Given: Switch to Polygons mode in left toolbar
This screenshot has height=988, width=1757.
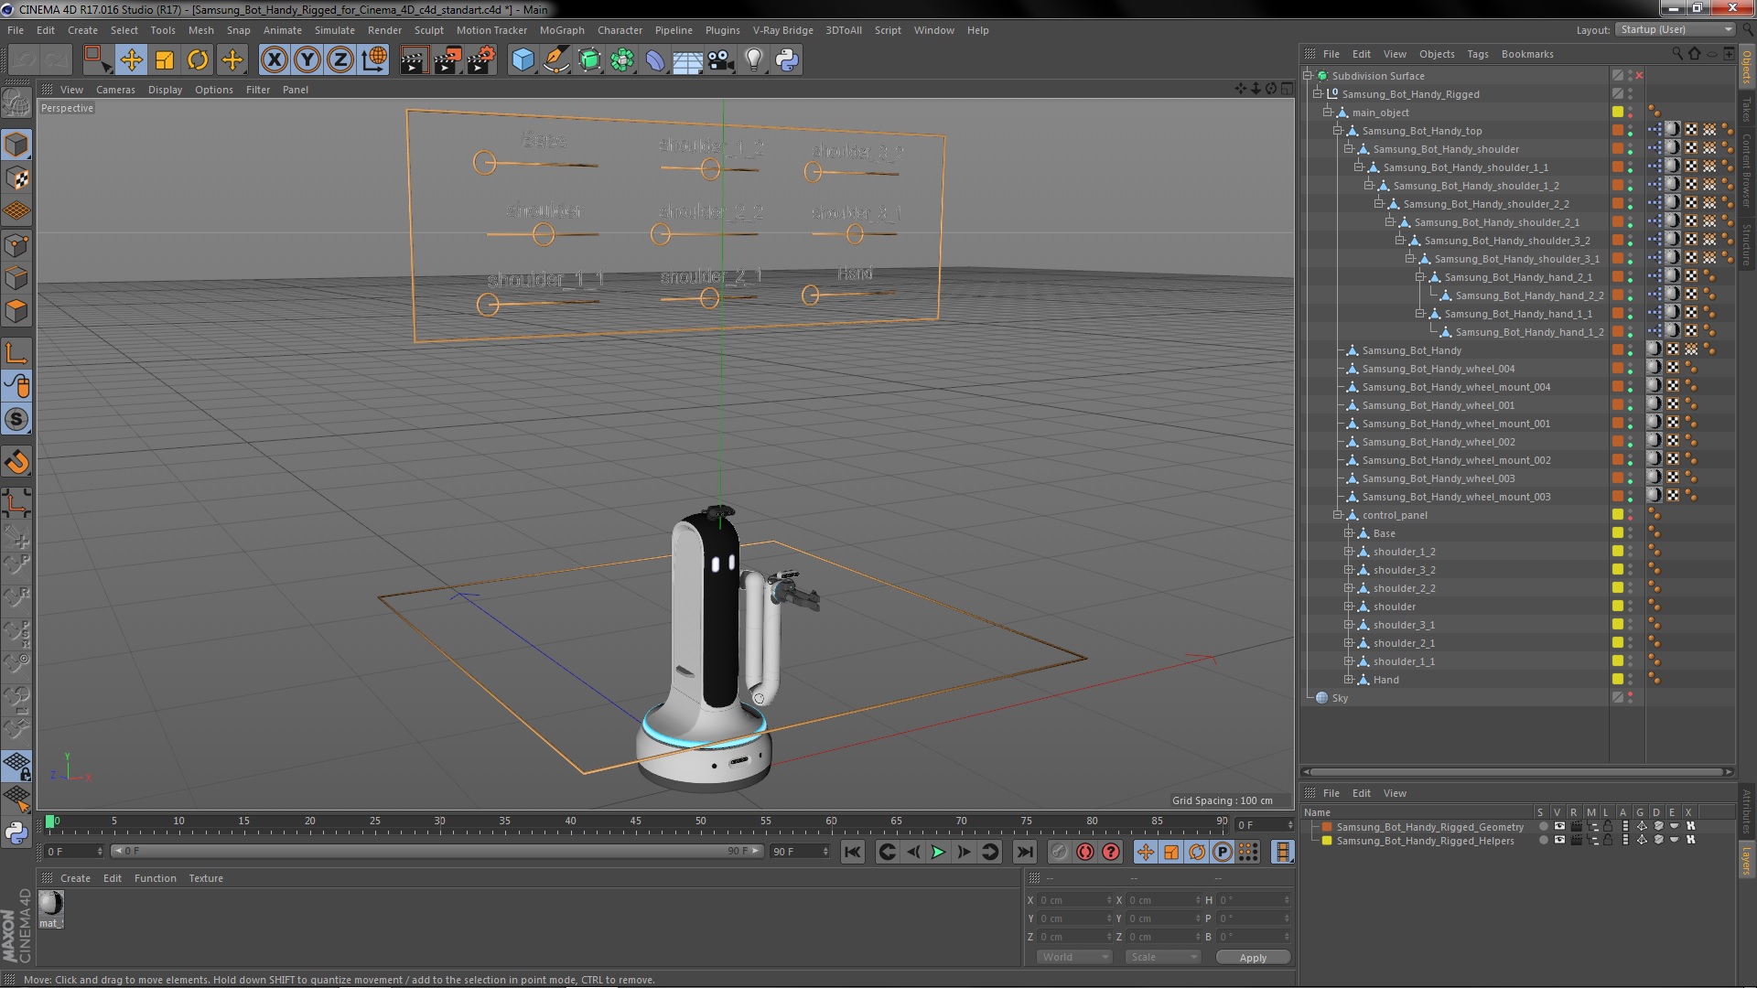Looking at the screenshot, I should click(16, 312).
